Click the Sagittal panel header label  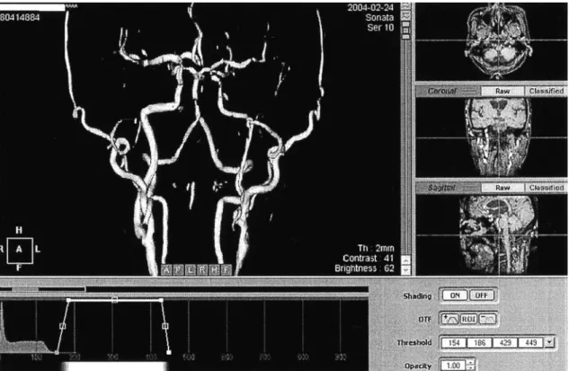(x=441, y=188)
